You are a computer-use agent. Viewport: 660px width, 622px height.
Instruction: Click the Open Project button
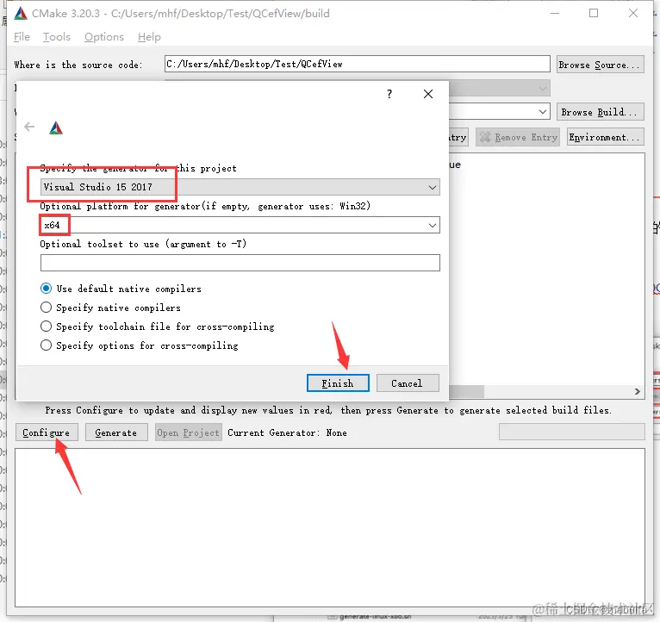tap(188, 432)
